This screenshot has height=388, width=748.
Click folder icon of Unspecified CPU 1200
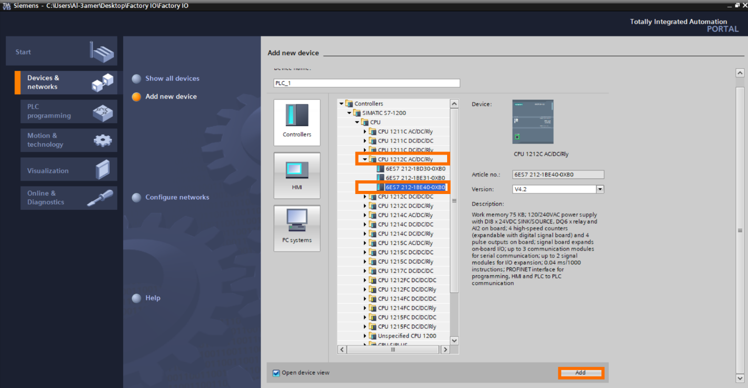(x=373, y=336)
